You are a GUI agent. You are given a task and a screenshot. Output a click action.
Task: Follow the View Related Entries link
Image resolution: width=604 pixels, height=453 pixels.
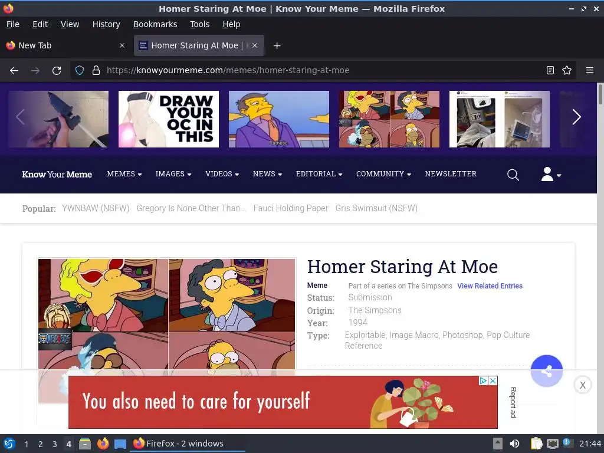[490, 286]
